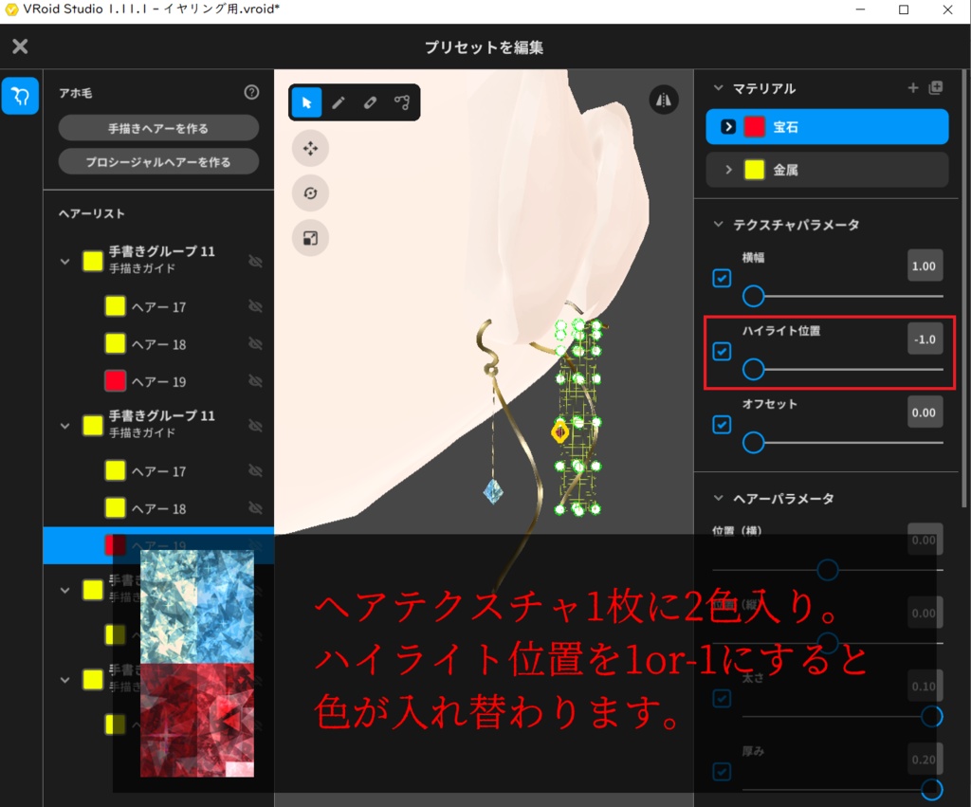Click the zoom view icon
The image size is (971, 807).
point(308,239)
